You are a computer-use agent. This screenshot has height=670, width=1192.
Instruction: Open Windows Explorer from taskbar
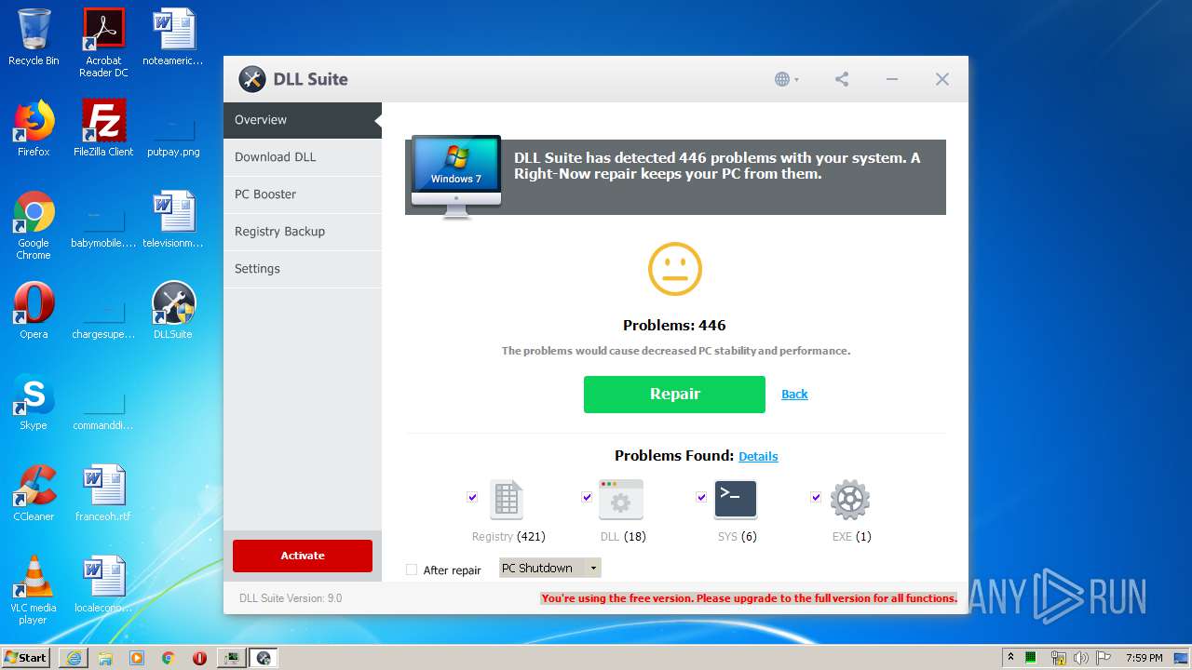105,658
